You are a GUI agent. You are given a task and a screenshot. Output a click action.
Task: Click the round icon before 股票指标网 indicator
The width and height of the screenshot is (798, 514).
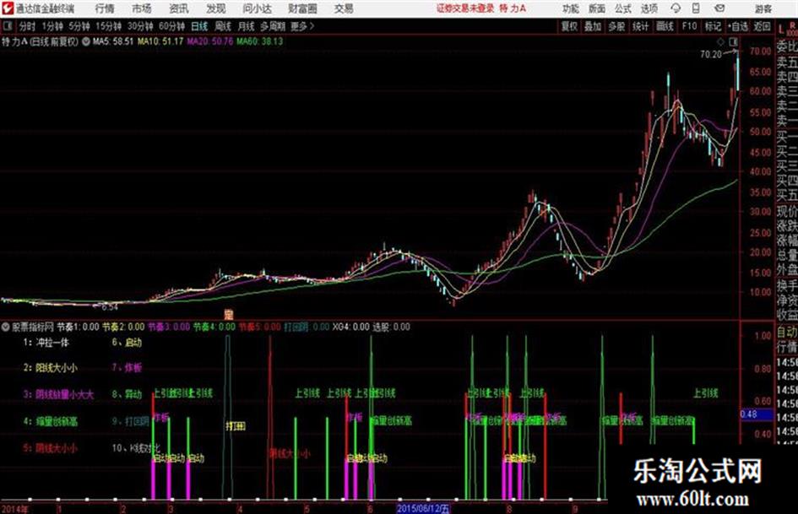7,327
